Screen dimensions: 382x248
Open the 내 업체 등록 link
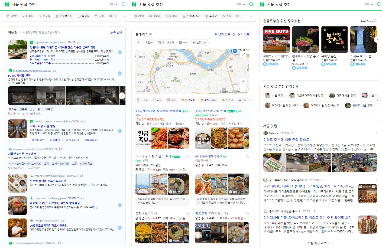click(222, 34)
